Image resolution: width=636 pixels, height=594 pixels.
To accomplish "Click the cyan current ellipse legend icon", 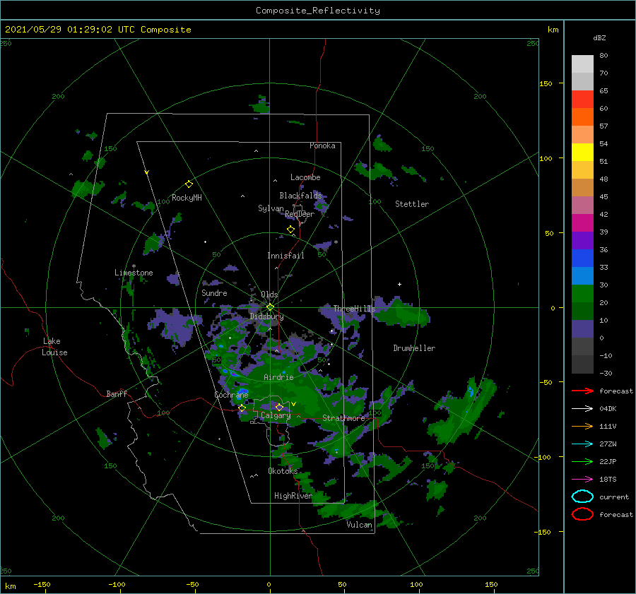I will (x=582, y=497).
